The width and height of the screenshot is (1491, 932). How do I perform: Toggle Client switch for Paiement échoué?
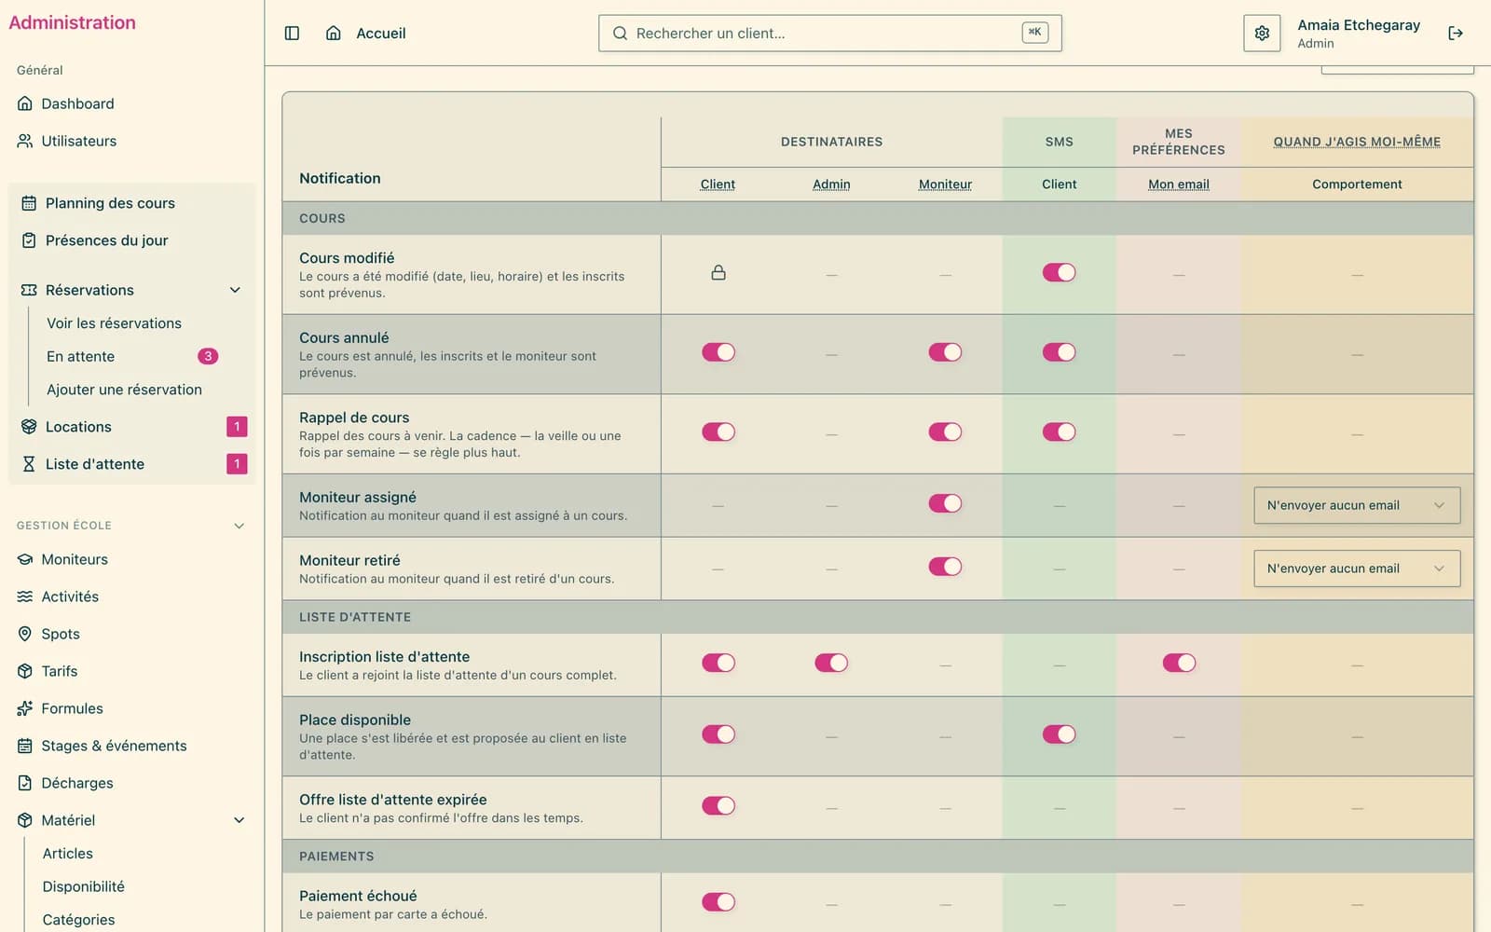(718, 902)
